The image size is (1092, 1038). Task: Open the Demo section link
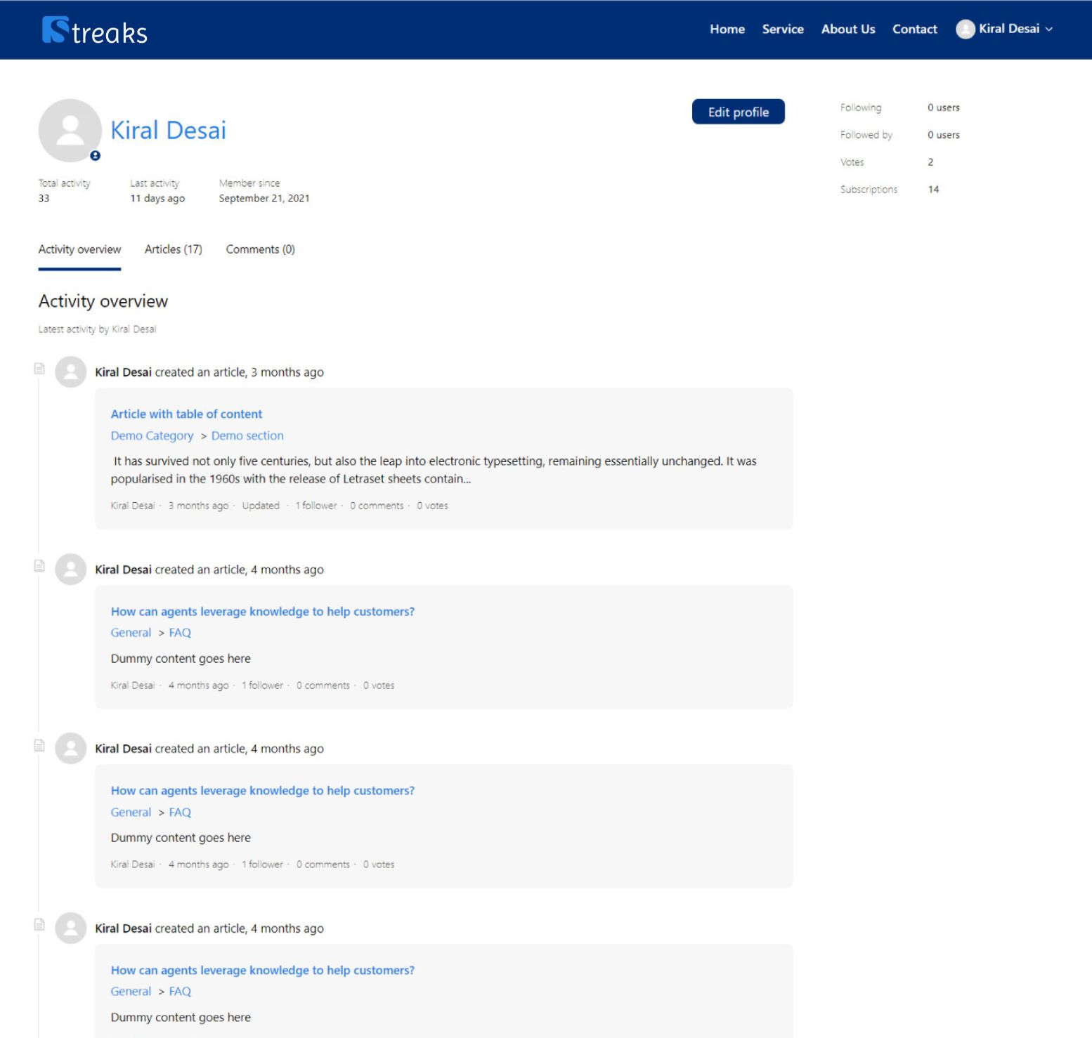pos(247,436)
